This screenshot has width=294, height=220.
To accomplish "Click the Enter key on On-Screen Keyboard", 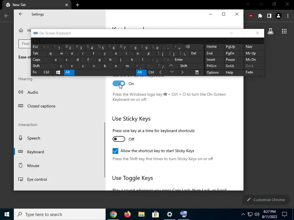I will point(188,60).
